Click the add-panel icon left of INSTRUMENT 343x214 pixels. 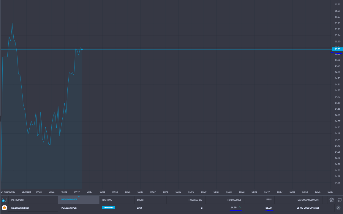tap(4, 200)
